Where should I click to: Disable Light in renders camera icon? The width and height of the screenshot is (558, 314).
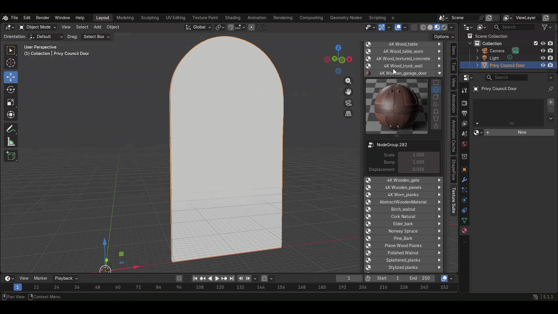(551, 58)
